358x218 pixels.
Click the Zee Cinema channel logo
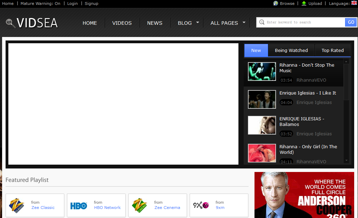pos(139,205)
